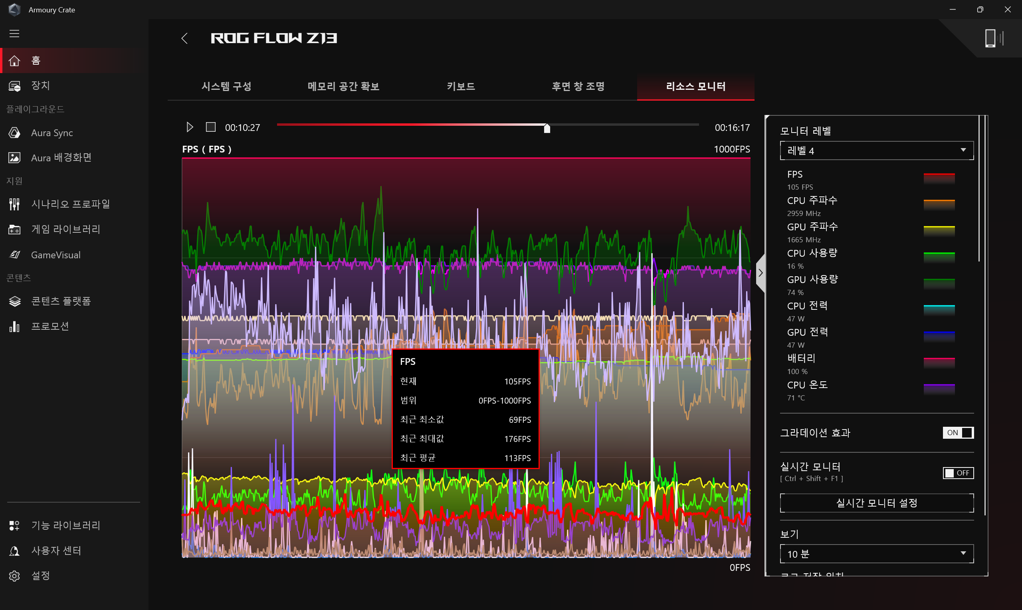Select the CPU 사용량 metric label
This screenshot has height=610, width=1022.
pyautogui.click(x=812, y=253)
